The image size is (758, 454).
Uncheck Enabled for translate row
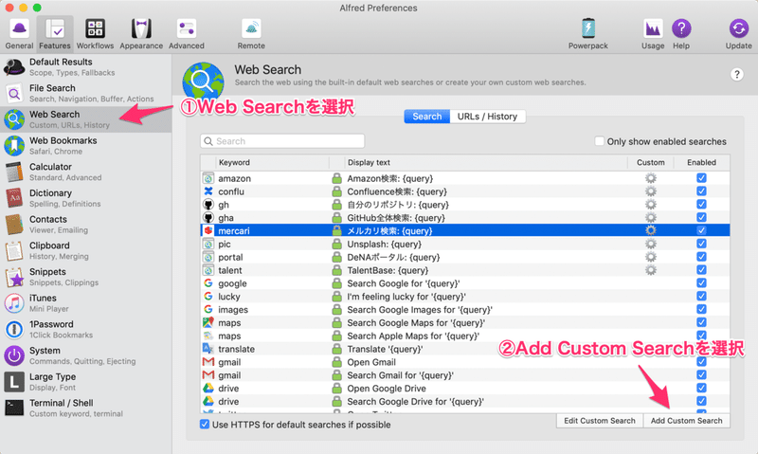pos(701,349)
